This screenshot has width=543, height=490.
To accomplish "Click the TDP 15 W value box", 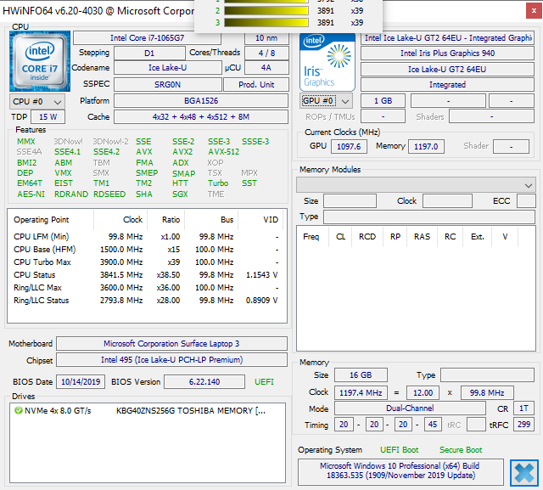I will pos(48,116).
